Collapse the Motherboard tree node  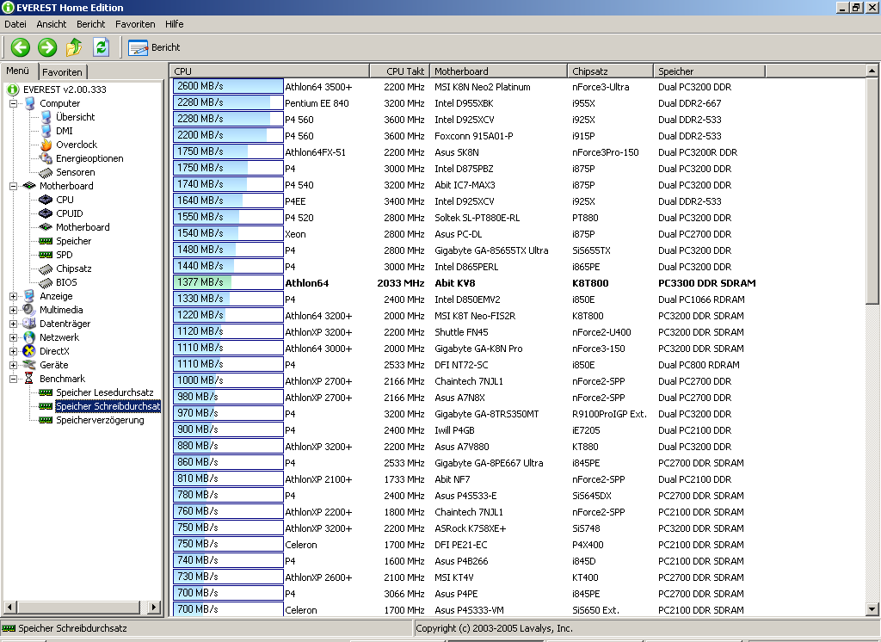[x=13, y=186]
